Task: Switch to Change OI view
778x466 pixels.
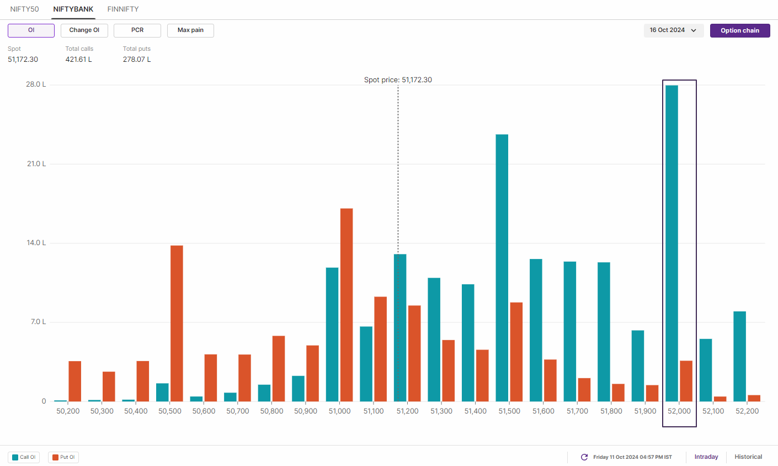Action: [x=84, y=30]
